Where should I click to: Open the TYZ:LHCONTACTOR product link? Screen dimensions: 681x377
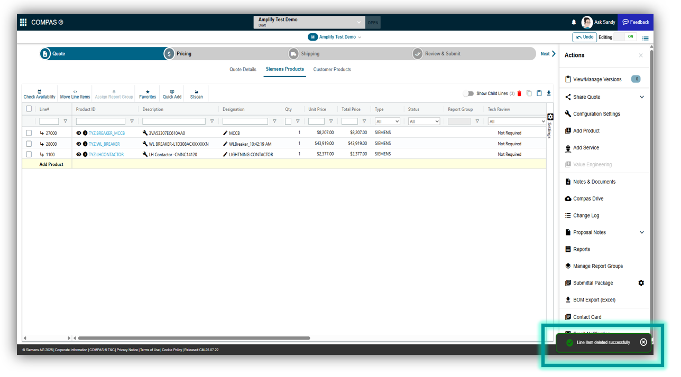(106, 155)
